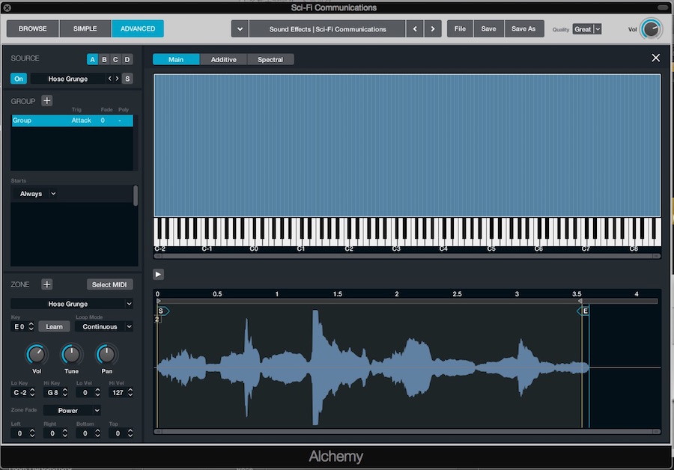Switch to BROWSE view

point(33,28)
